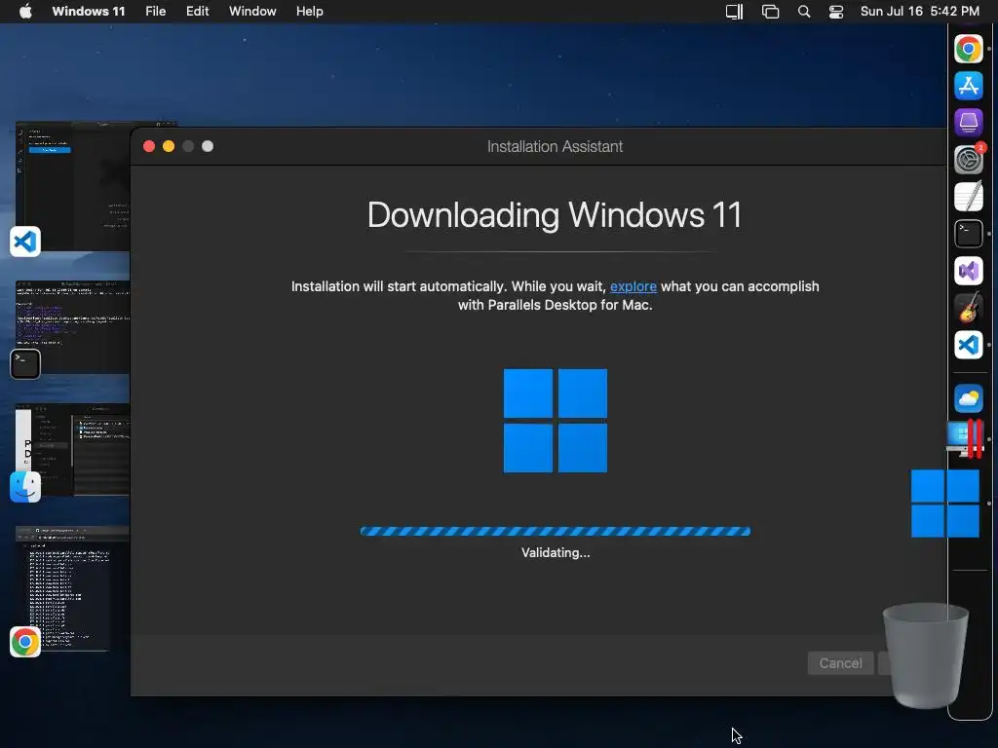
Task: Click the Downloading Windows 11 heading
Action: click(x=555, y=215)
